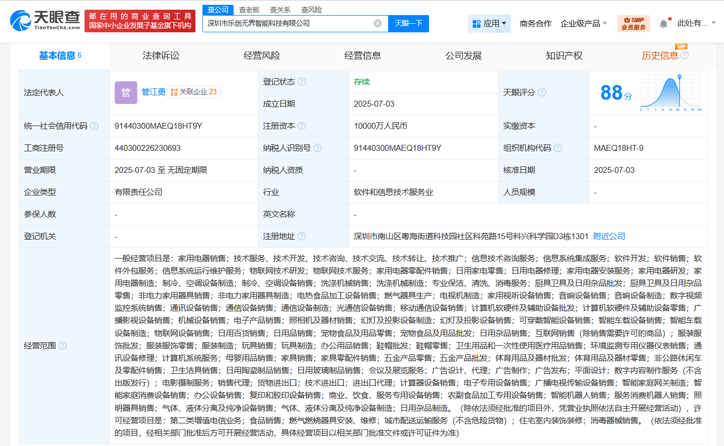Expand the 应用 dropdown menu

(x=489, y=23)
